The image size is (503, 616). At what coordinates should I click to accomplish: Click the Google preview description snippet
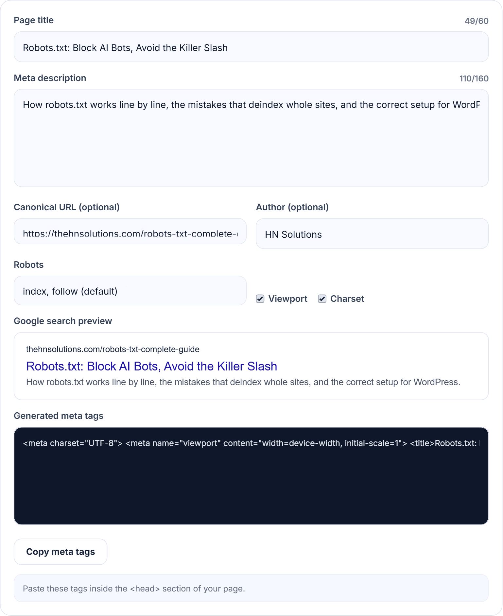[x=243, y=382]
